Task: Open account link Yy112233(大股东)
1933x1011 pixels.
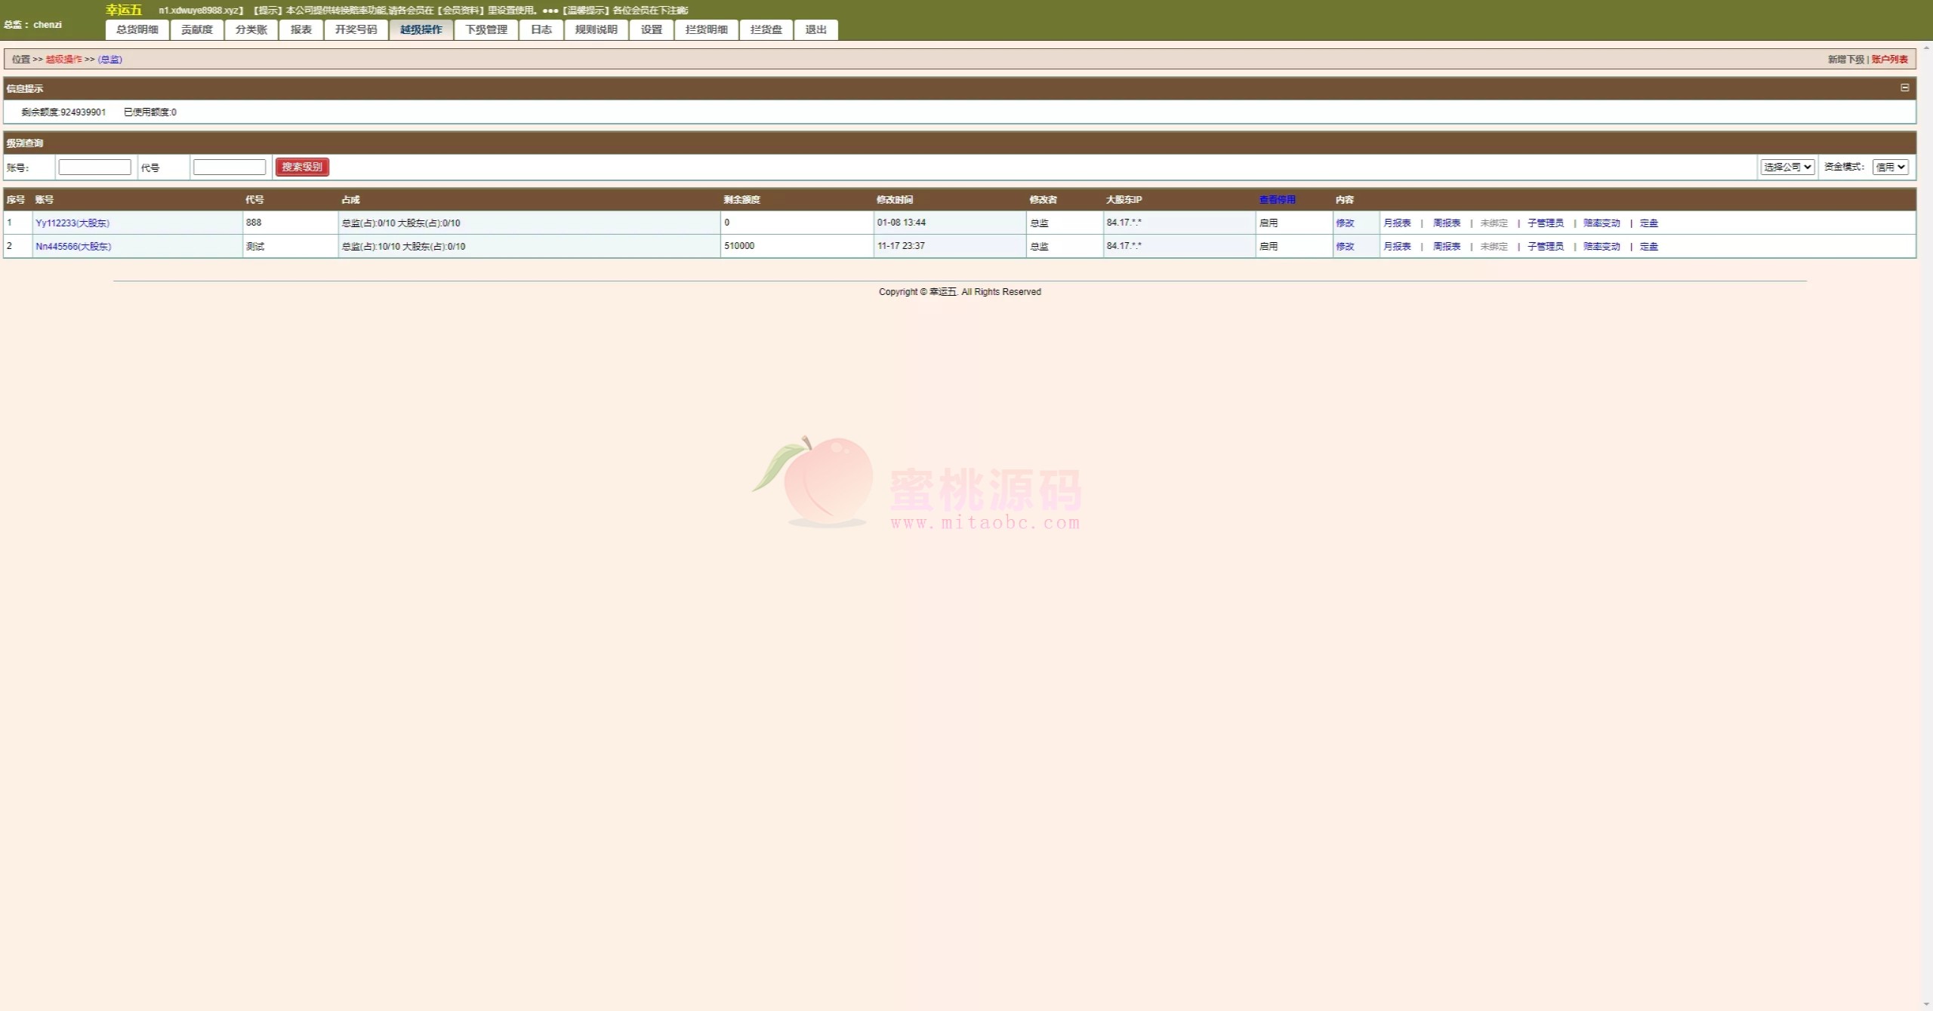Action: 72,223
